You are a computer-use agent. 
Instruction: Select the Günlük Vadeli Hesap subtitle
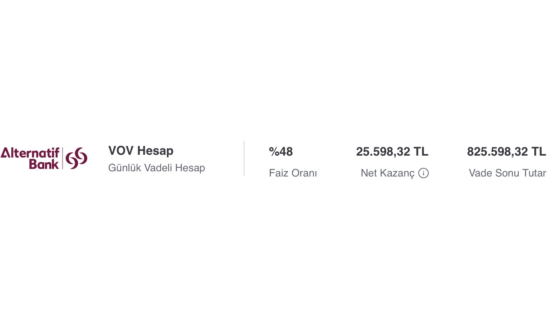(156, 168)
